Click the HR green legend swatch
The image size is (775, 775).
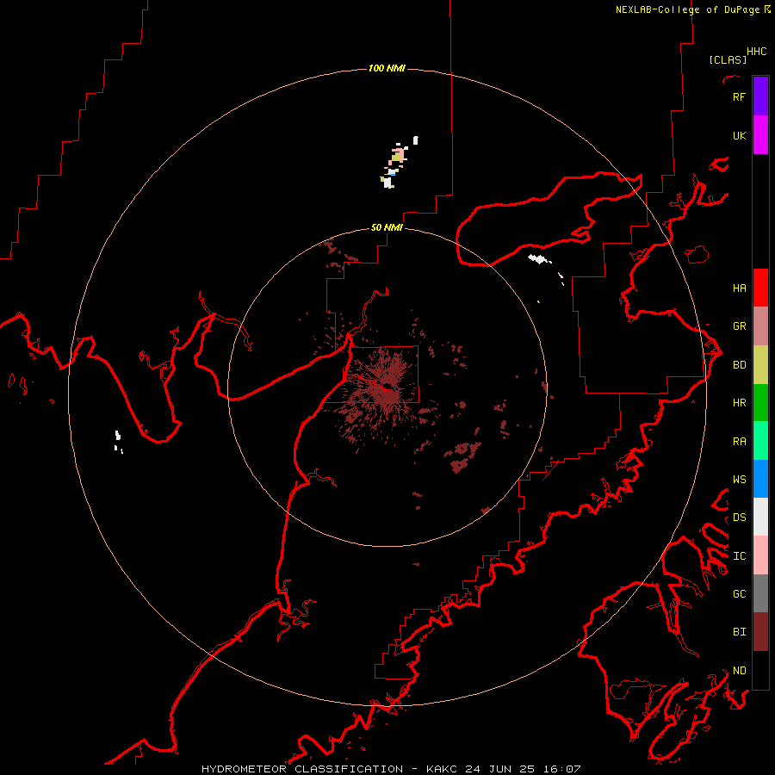(x=760, y=403)
